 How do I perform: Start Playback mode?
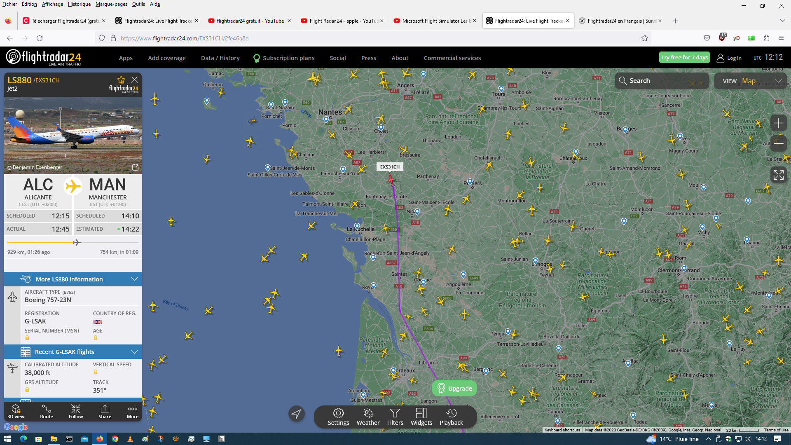[451, 417]
